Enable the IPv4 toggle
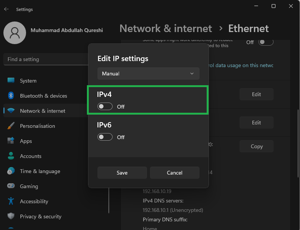The width and height of the screenshot is (300, 230). point(105,107)
